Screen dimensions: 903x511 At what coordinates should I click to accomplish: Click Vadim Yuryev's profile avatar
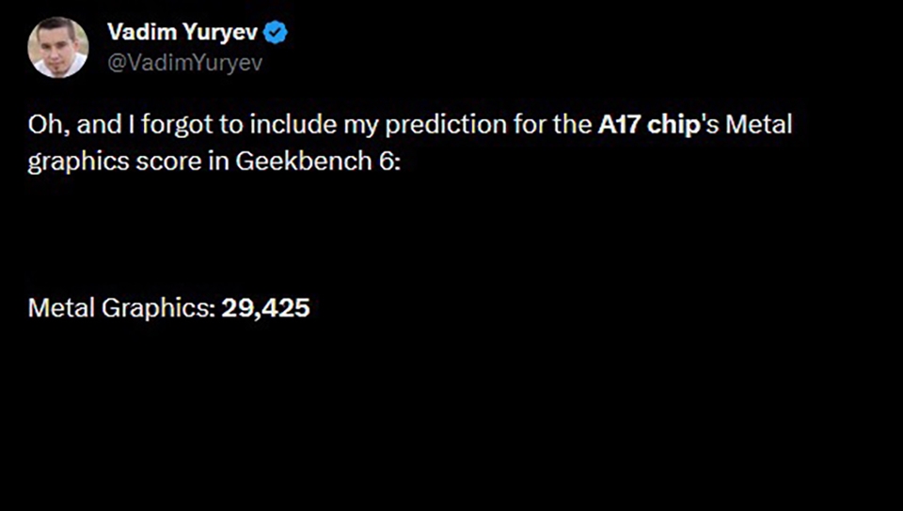[x=58, y=47]
